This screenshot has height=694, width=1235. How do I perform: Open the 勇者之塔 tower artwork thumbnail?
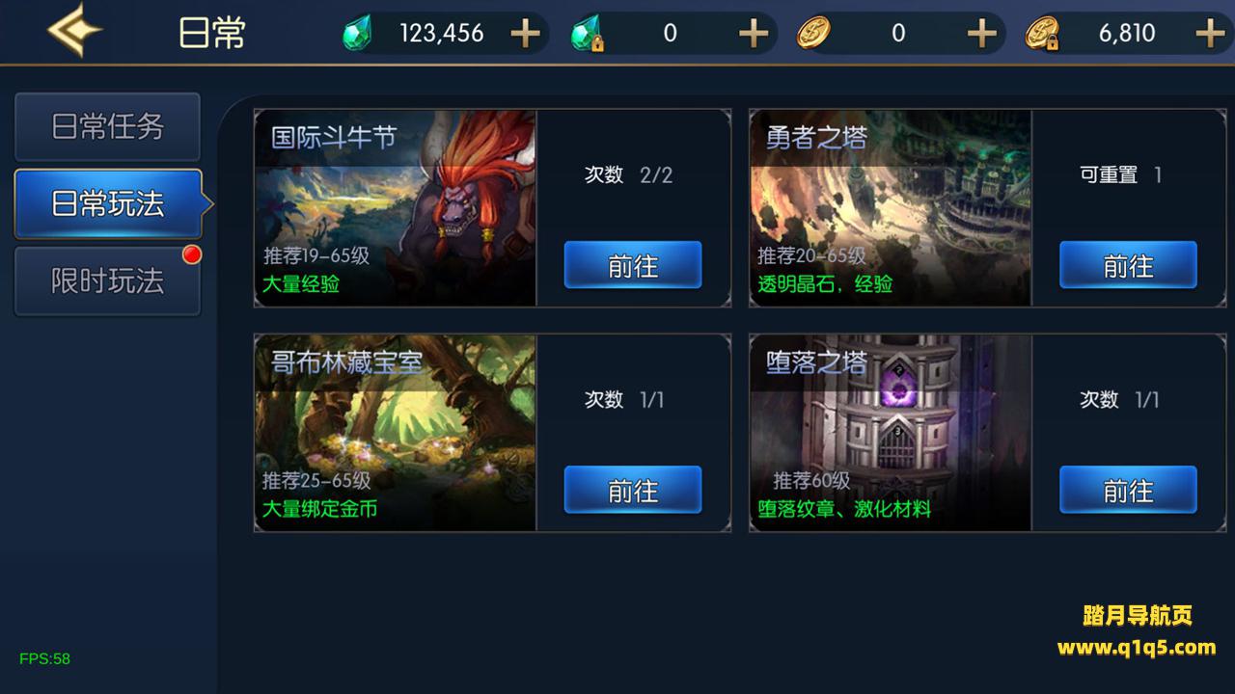(891, 208)
